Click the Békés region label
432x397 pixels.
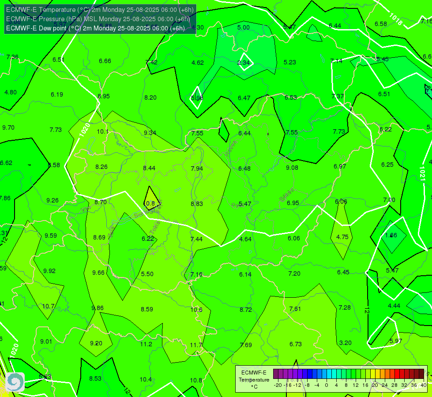286,195
